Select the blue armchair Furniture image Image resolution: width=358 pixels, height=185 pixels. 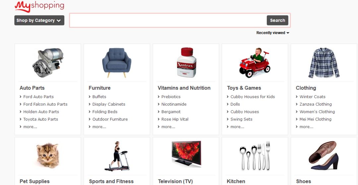tap(117, 63)
